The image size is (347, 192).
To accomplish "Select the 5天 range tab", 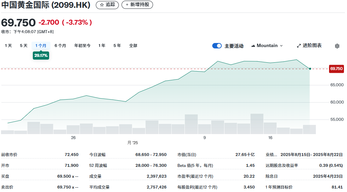I will [x=24, y=46].
